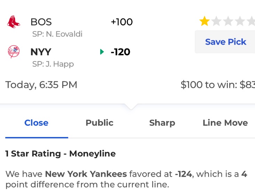
Task: Collapse details using the pointer notch
Action: click(x=131, y=107)
